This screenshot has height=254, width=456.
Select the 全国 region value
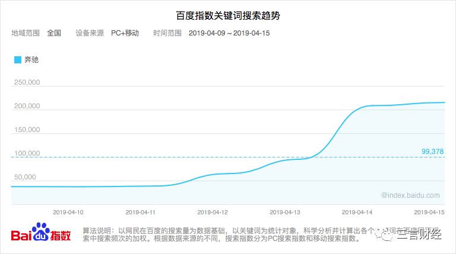(54, 33)
